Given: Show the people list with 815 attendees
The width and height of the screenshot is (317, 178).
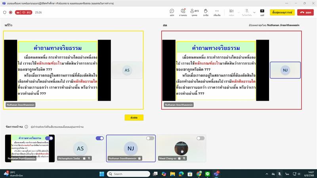Looking at the screenshot, I should tap(195, 12).
